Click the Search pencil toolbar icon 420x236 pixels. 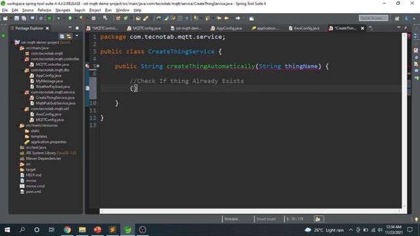click(x=146, y=18)
